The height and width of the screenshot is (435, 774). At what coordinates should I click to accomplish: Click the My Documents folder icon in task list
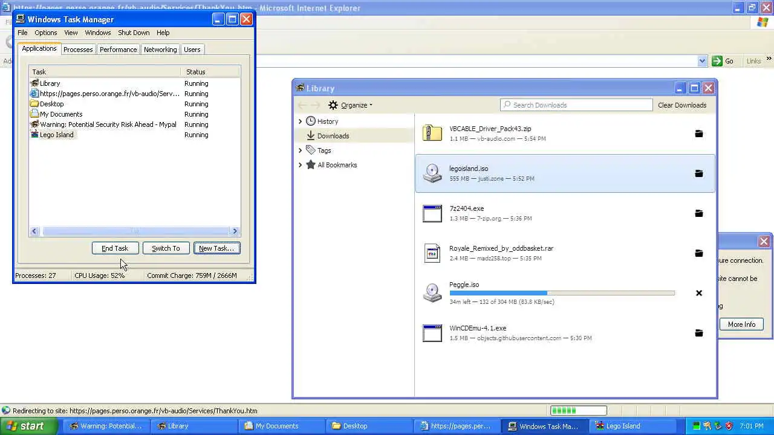(x=34, y=114)
